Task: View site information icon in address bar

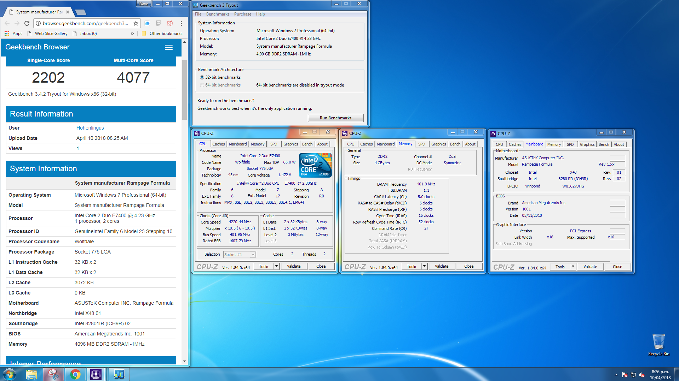Action: (38, 23)
